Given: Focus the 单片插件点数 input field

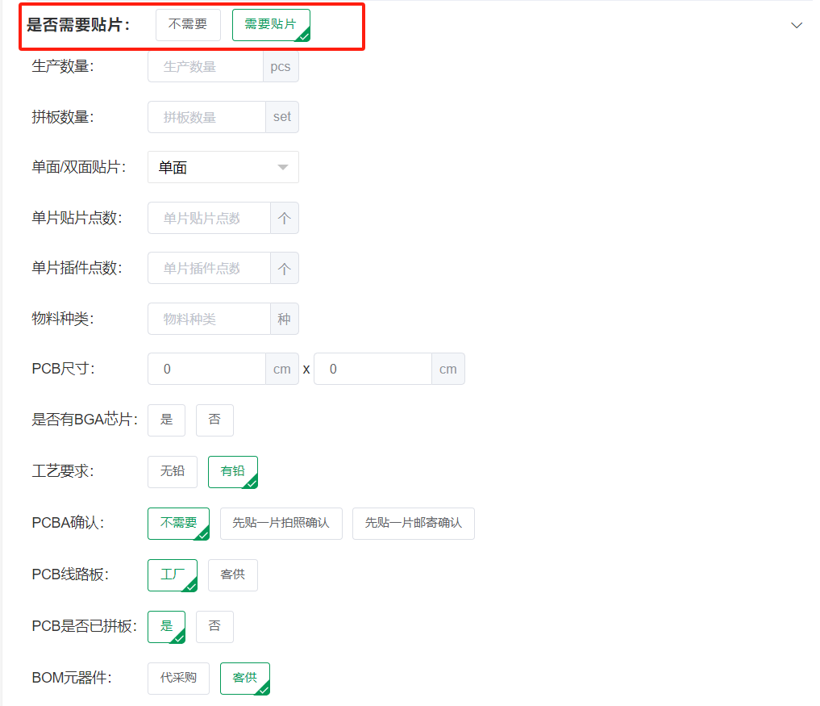Looking at the screenshot, I should coord(209,268).
